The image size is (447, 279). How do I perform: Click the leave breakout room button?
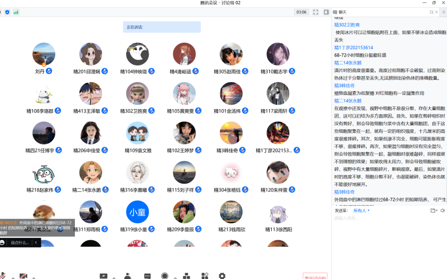pyautogui.click(x=315, y=277)
